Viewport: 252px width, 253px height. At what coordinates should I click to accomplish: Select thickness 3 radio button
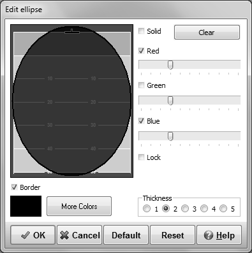[185, 208]
